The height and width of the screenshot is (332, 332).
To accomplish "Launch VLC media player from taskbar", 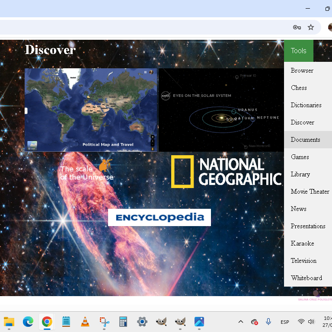I will [85, 322].
